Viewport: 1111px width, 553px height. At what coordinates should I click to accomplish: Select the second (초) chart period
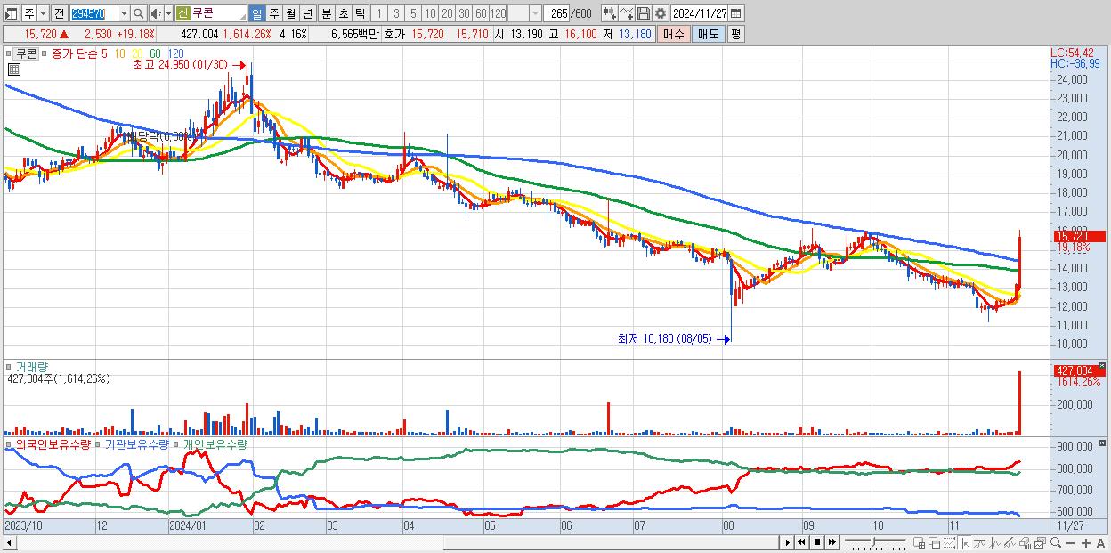coord(343,13)
